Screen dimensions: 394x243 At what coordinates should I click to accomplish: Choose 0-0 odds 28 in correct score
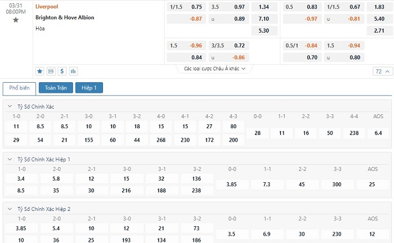pos(257,133)
